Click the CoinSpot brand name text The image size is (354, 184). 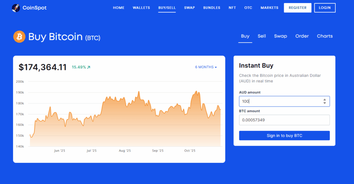point(35,8)
